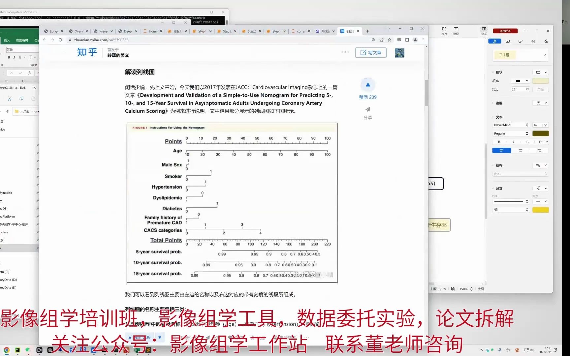The width and height of the screenshot is (570, 356).
Task: Open the 转载的美文 column link
Action: pyautogui.click(x=118, y=55)
